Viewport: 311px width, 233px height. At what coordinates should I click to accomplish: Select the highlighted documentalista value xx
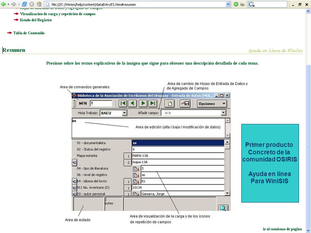tap(178, 143)
